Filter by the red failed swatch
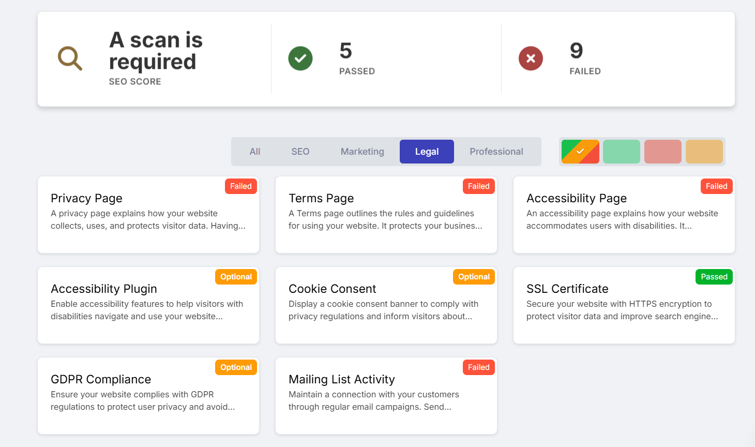Screen dimensions: 755x447 663,152
